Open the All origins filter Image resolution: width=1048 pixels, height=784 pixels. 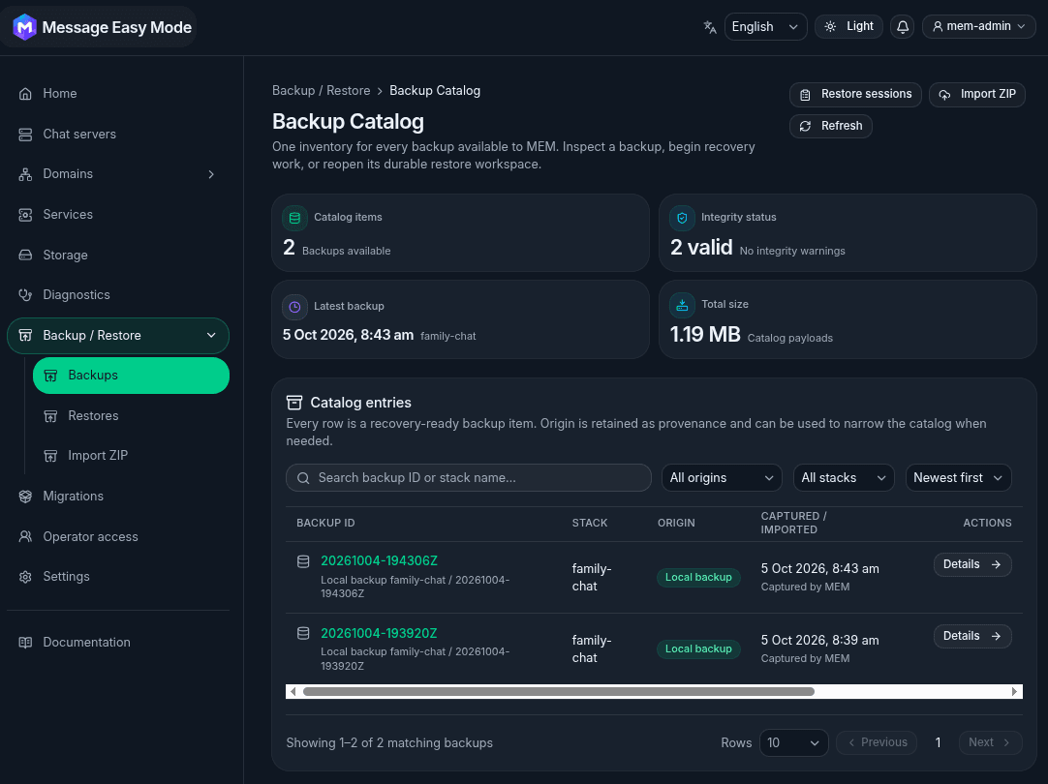point(722,478)
